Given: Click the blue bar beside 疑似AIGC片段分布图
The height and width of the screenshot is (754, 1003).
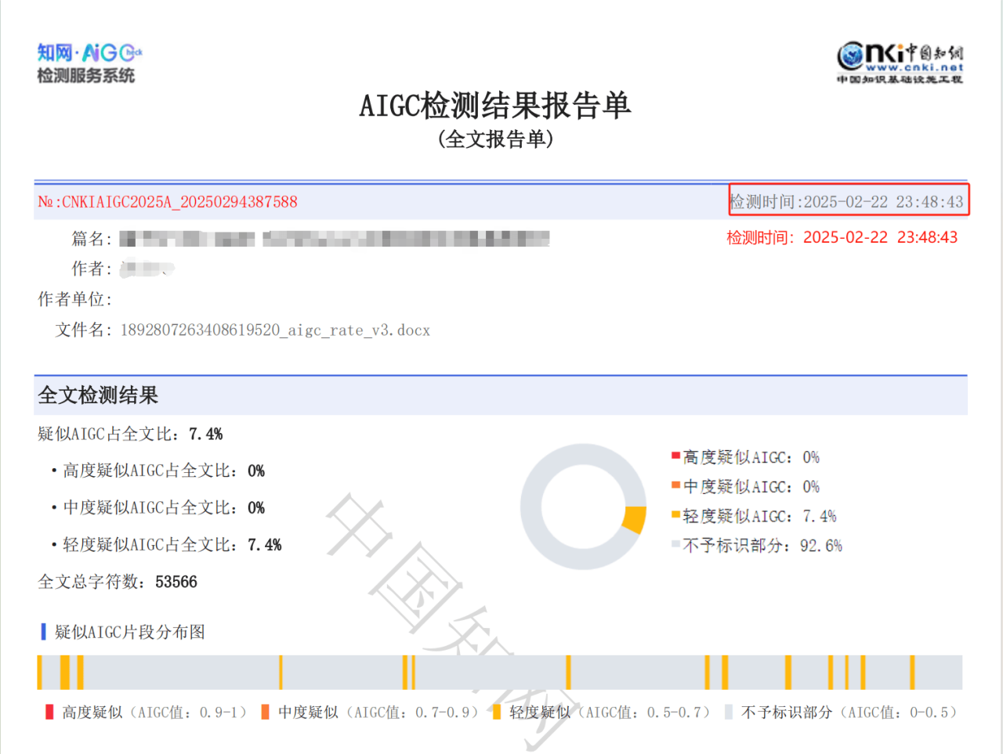Looking at the screenshot, I should point(43,632).
